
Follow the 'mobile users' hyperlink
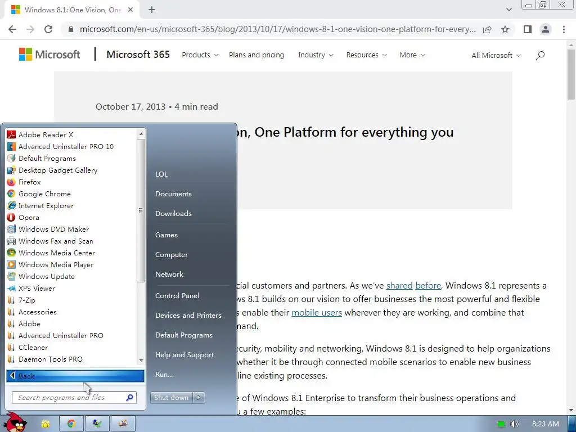[x=317, y=313]
